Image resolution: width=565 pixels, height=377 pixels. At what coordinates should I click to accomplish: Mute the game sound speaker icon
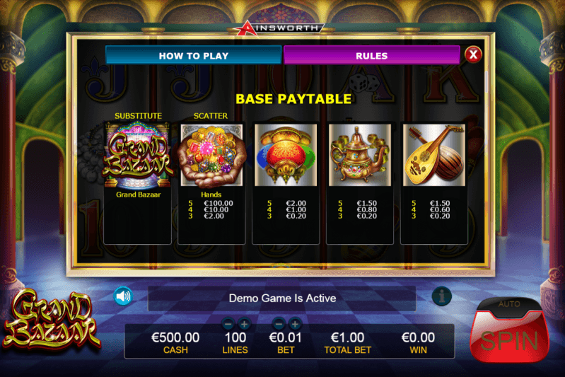[x=123, y=296]
